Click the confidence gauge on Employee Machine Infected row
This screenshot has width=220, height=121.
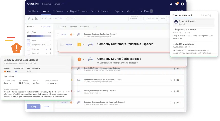(79, 91)
